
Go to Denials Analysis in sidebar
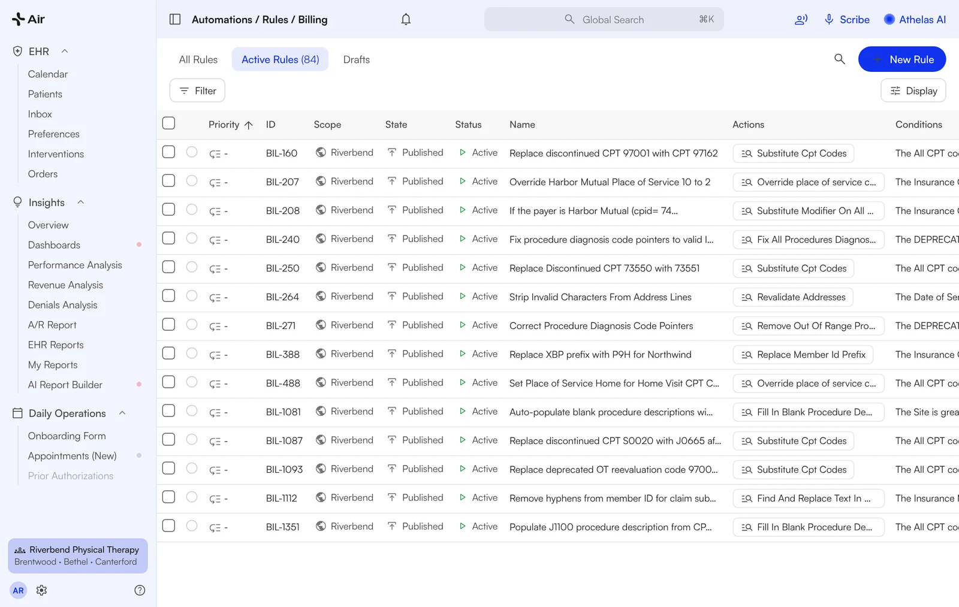pos(62,305)
